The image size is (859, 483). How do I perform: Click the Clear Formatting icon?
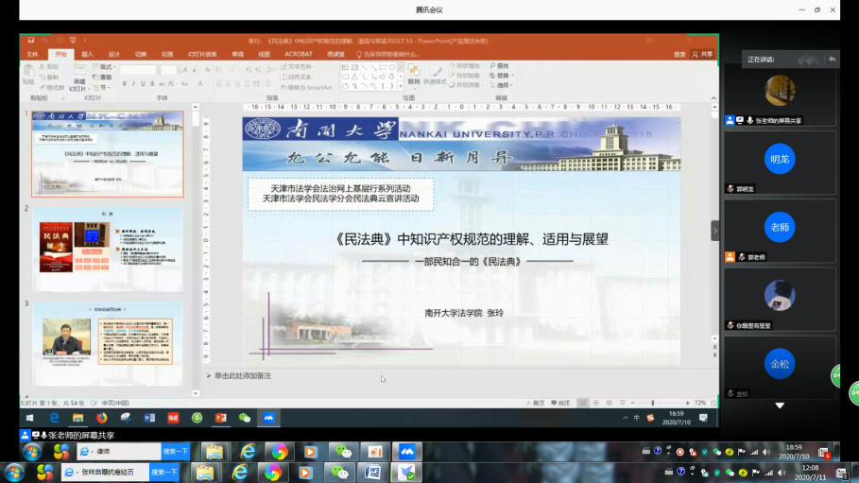[x=207, y=70]
